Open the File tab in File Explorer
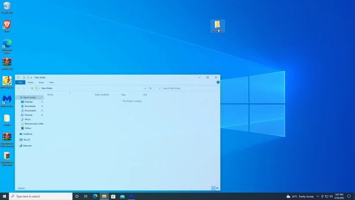 (20, 82)
